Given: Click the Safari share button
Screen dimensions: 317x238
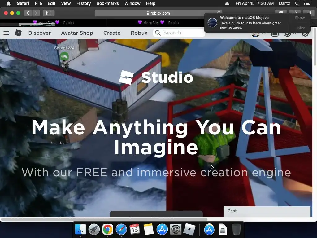Looking at the screenshot, I should pyautogui.click(x=295, y=12).
